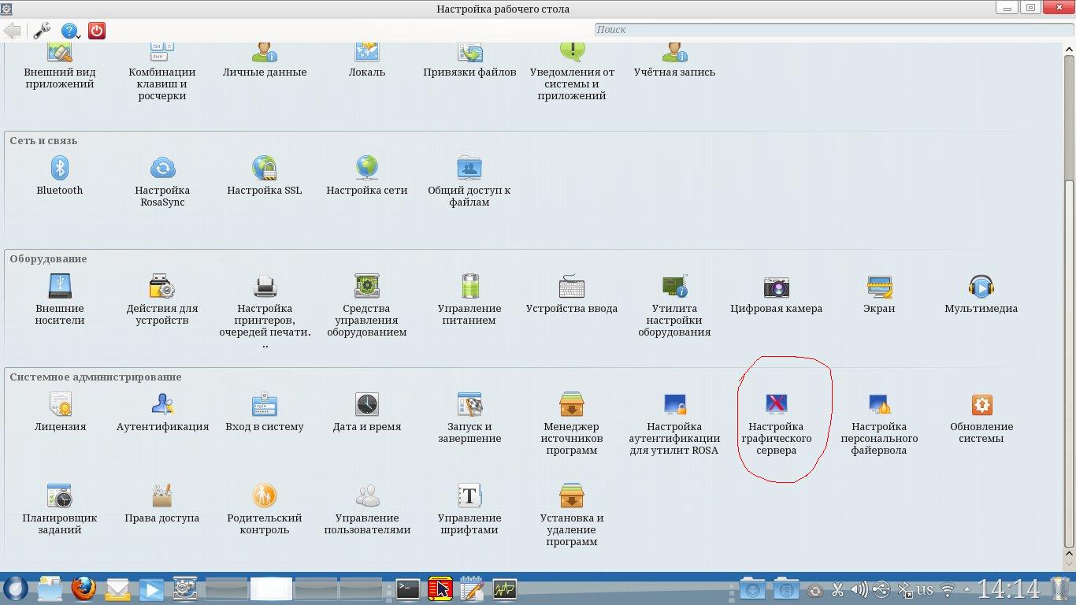Open Уведомления от системы и приложений
The height and width of the screenshot is (605, 1076).
[572, 72]
